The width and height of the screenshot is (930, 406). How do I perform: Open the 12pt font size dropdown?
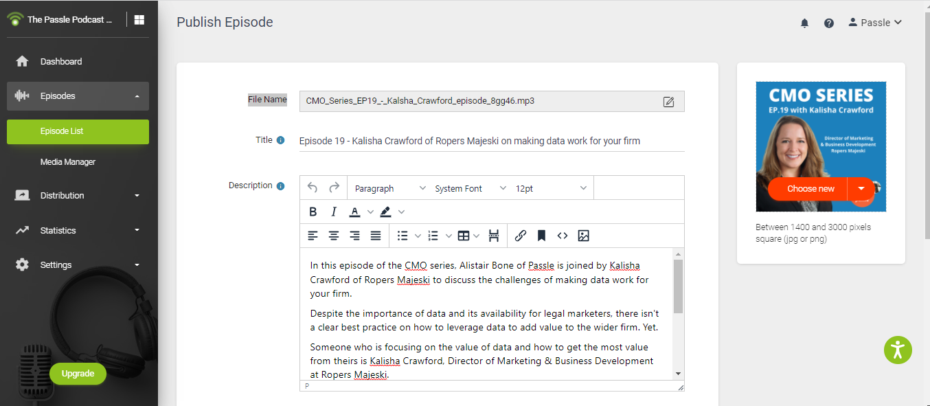coord(552,188)
